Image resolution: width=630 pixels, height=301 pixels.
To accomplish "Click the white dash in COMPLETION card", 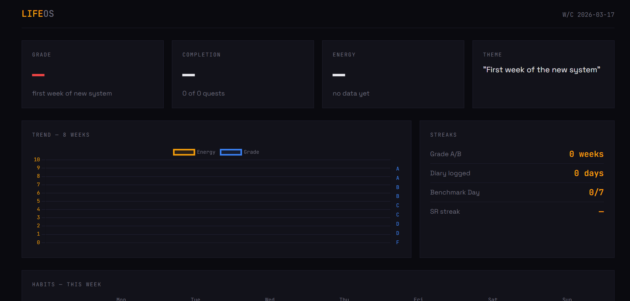I will pos(188,75).
